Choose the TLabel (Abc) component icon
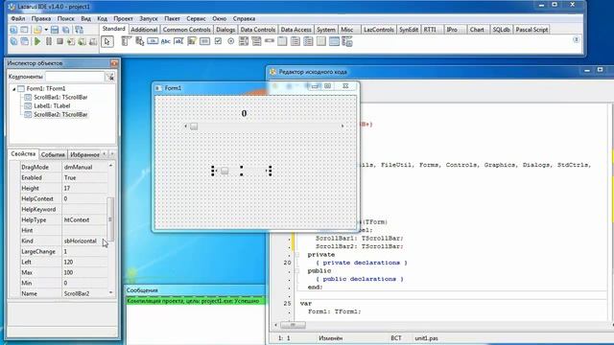 click(x=166, y=41)
